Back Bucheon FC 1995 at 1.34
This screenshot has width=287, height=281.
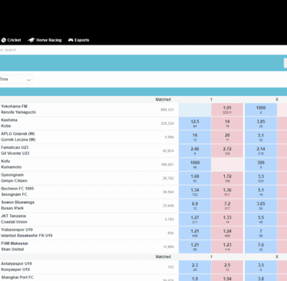195,192
